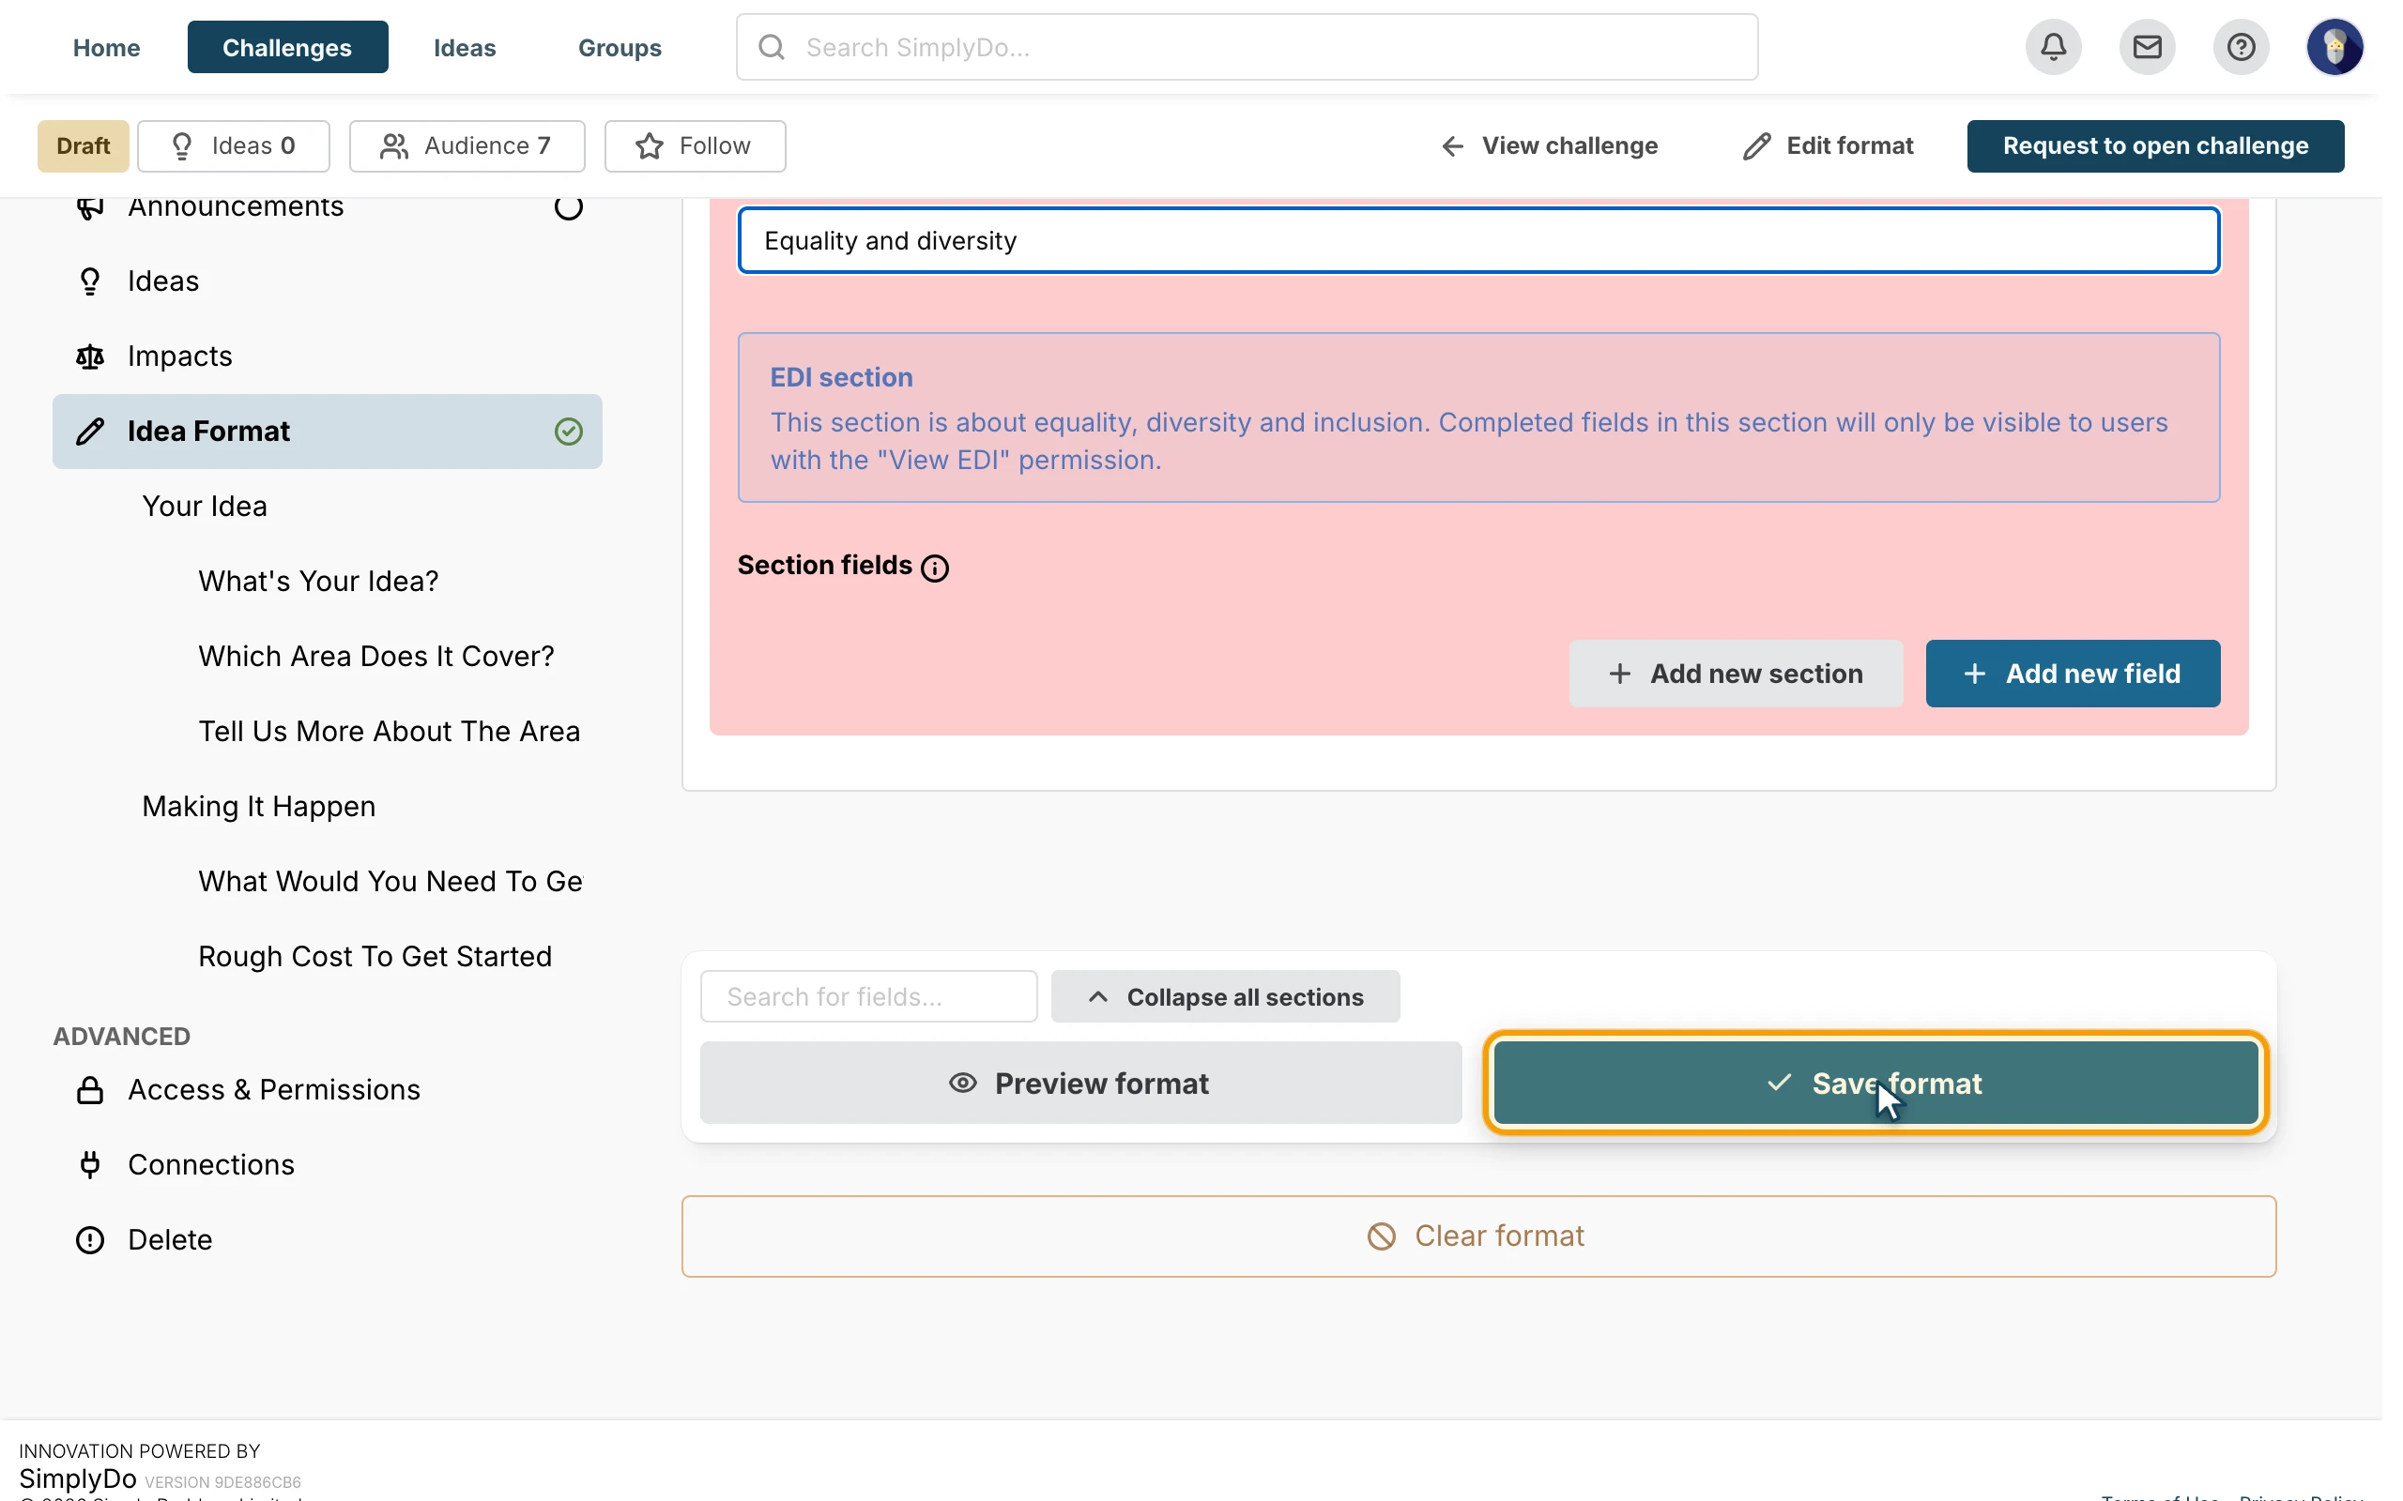Click the Section fields info icon
Image resolution: width=2403 pixels, height=1501 pixels.
point(934,568)
